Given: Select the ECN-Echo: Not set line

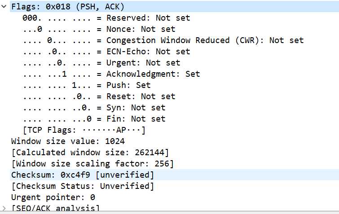Looking at the screenshot, I should tap(106, 52).
